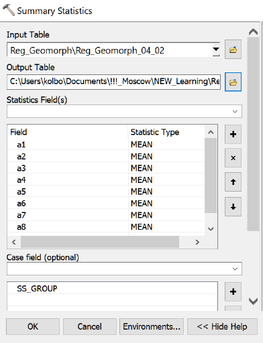Click MEAN statistic type for a5
Viewport: 263px width, 343px height.
[142, 192]
